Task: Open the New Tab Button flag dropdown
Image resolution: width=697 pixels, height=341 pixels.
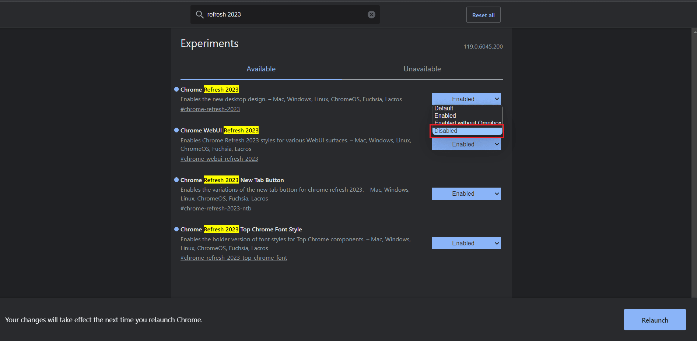Action: pyautogui.click(x=466, y=194)
